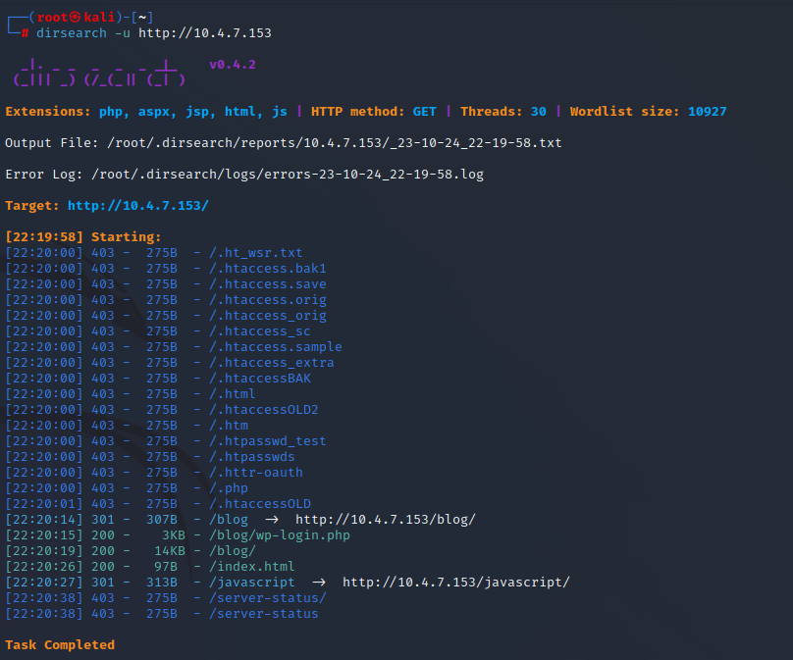Click the dirsearch command text in the prompt
Viewport: 793px width, 660px height.
tap(72, 32)
